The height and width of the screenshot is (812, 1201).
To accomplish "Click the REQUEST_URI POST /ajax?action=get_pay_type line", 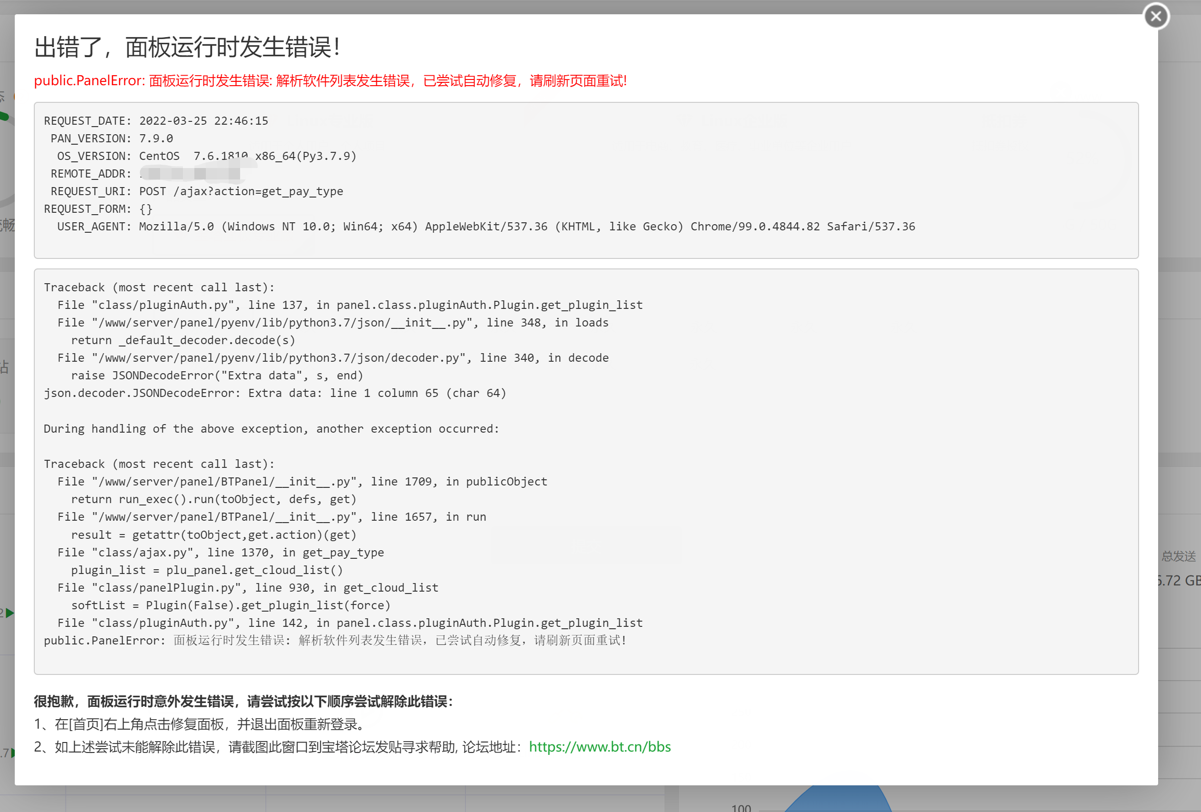I will pyautogui.click(x=197, y=191).
